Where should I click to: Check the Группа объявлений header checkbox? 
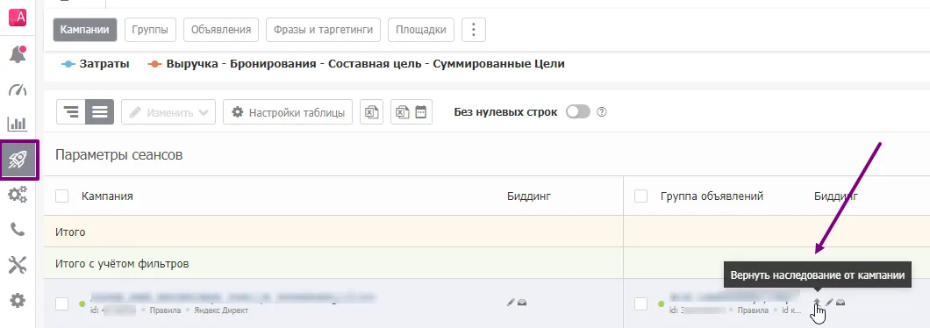(x=640, y=196)
